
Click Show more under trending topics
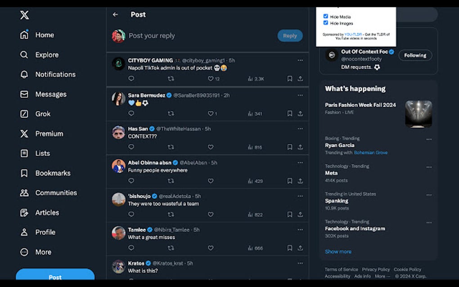tap(338, 251)
